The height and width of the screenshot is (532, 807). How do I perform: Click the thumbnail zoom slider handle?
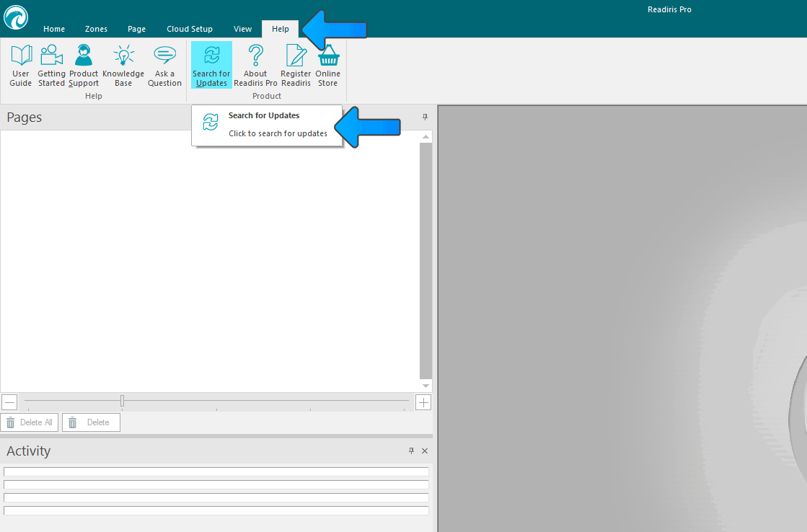point(122,401)
